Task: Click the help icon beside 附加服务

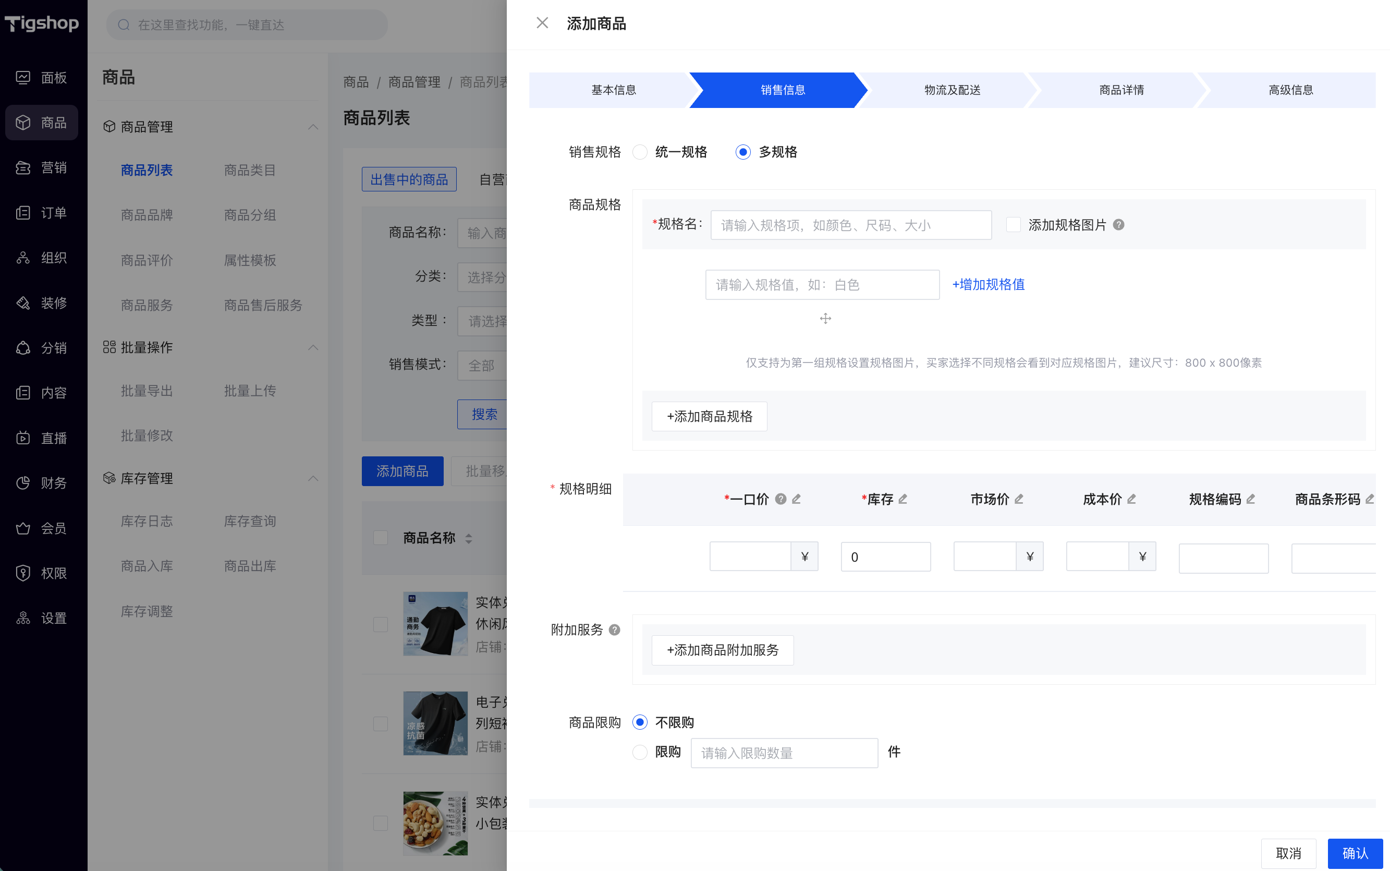Action: 614,630
